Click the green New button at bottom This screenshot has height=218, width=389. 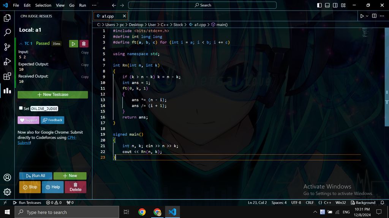click(70, 176)
